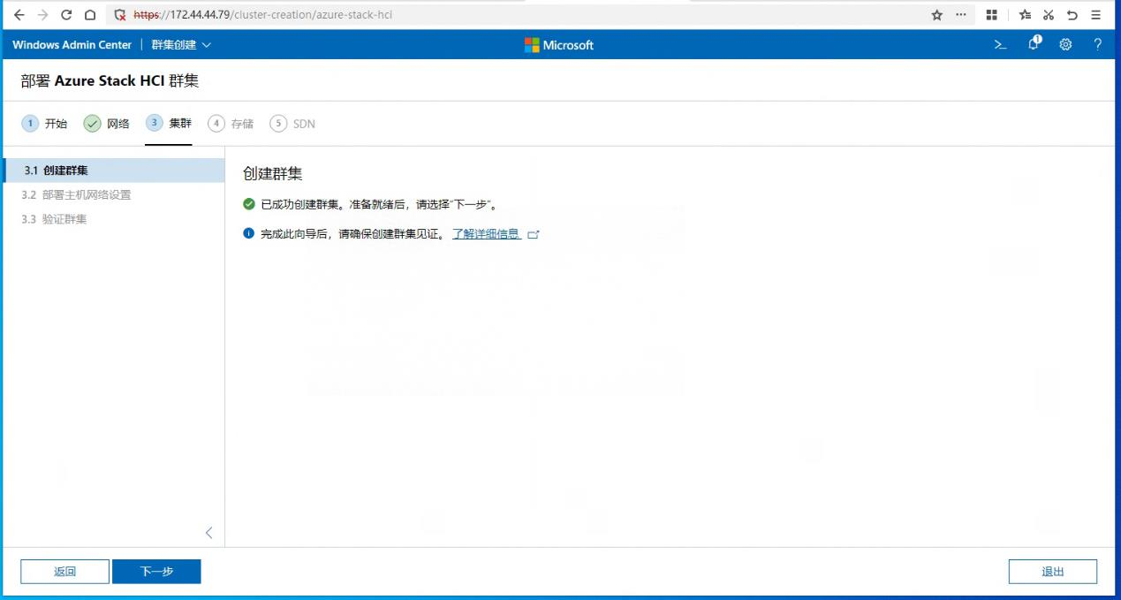Click the 创建群集 heading
Image resolution: width=1121 pixels, height=600 pixels.
pos(273,174)
